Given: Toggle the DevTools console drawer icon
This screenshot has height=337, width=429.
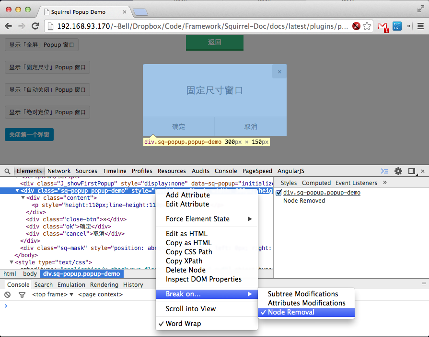Looking at the screenshot, I should (x=384, y=171).
